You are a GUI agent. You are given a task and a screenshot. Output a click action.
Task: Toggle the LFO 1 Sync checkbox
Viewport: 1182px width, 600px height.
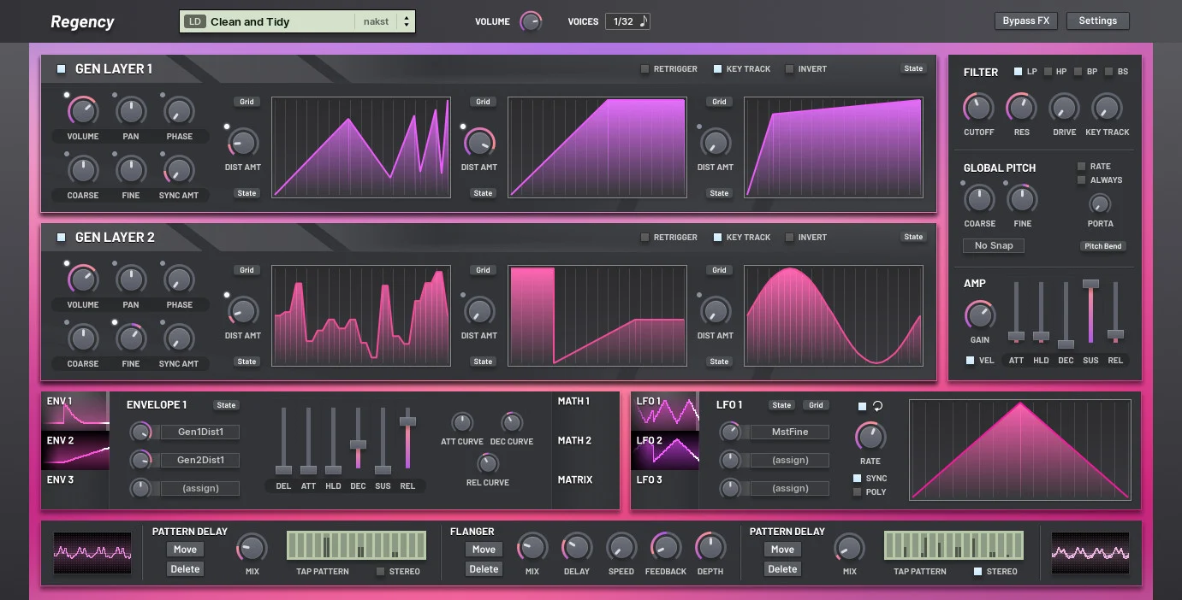[x=858, y=479]
